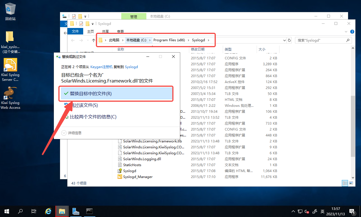Expand chevron after Syslogd in address bar
This screenshot has height=217, width=361.
209,40
